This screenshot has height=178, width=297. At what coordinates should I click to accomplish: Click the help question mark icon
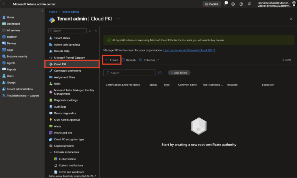tap(241, 4)
